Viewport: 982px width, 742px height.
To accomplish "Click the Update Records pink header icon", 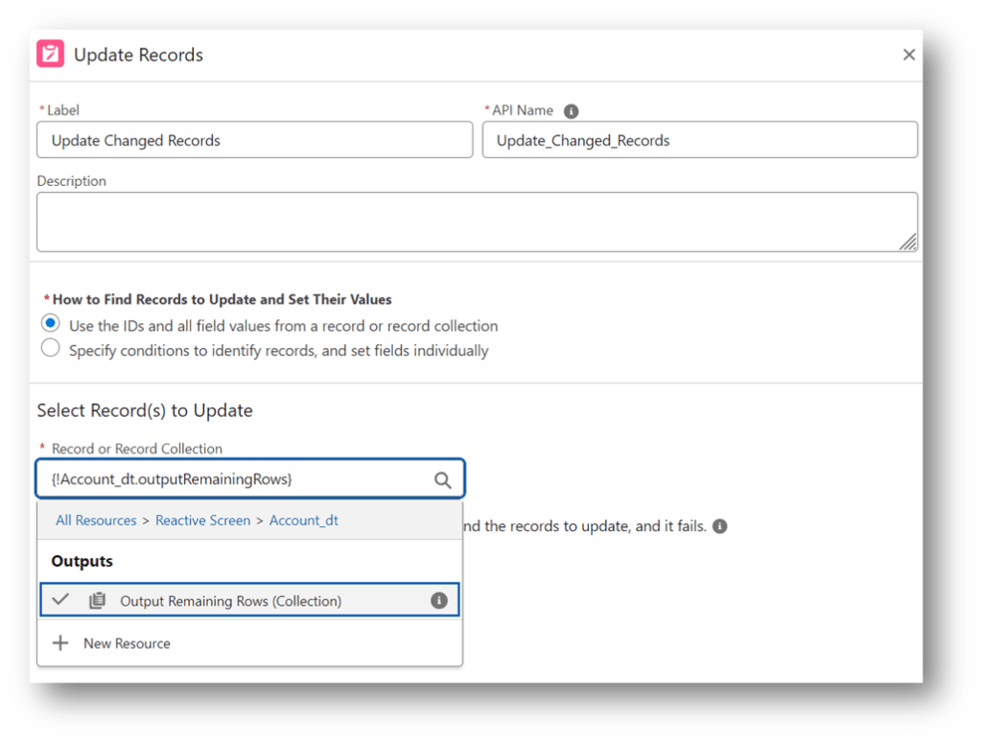I will click(51, 55).
